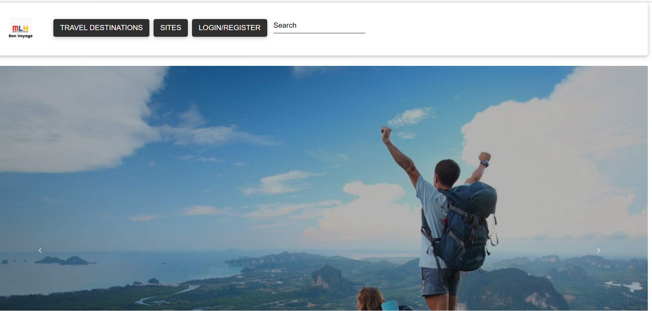652x311 pixels.
Task: Click the hero carousel image
Action: pyautogui.click(x=324, y=188)
